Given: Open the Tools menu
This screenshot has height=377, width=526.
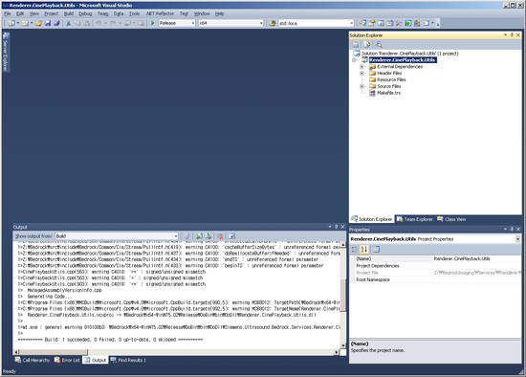Looking at the screenshot, I should click(x=134, y=13).
